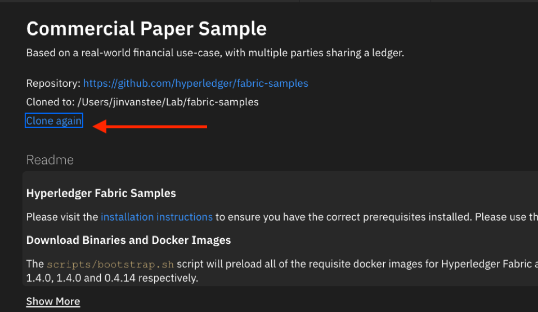Select the scripts/bootstrap.sh code text

click(110, 264)
